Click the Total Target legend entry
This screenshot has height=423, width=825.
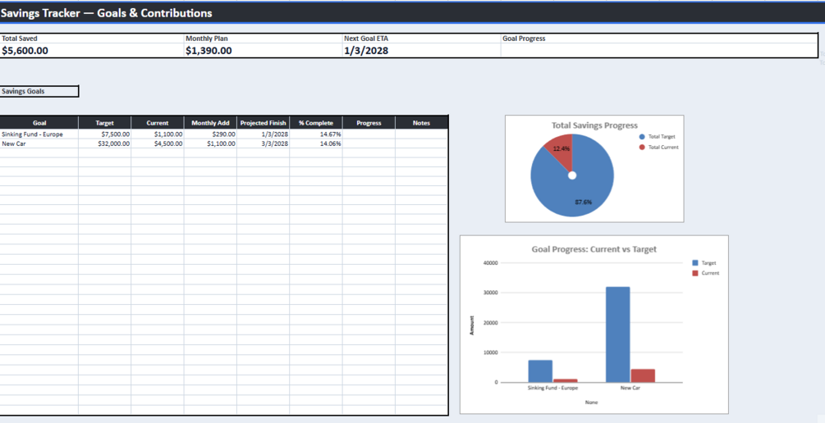[658, 137]
